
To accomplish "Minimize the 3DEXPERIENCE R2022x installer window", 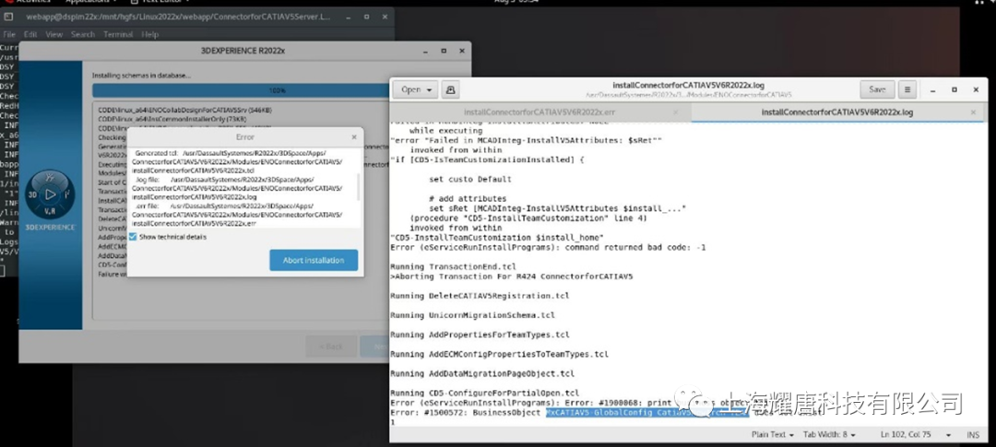I will pyautogui.click(x=426, y=51).
